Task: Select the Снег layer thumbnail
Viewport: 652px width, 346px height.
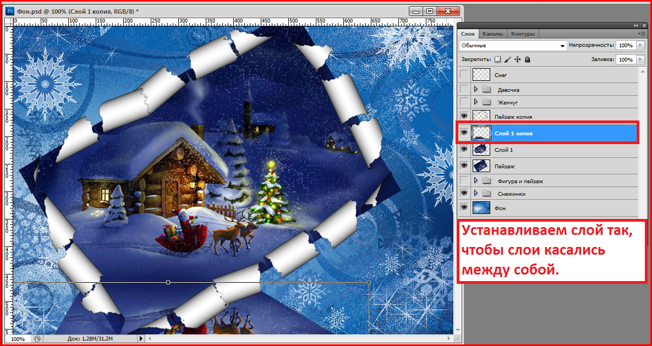Action: point(481,75)
